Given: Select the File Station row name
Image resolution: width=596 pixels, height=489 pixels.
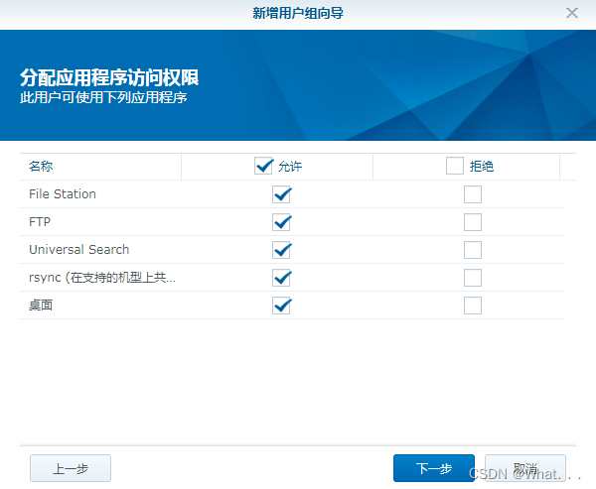Looking at the screenshot, I should click(63, 194).
